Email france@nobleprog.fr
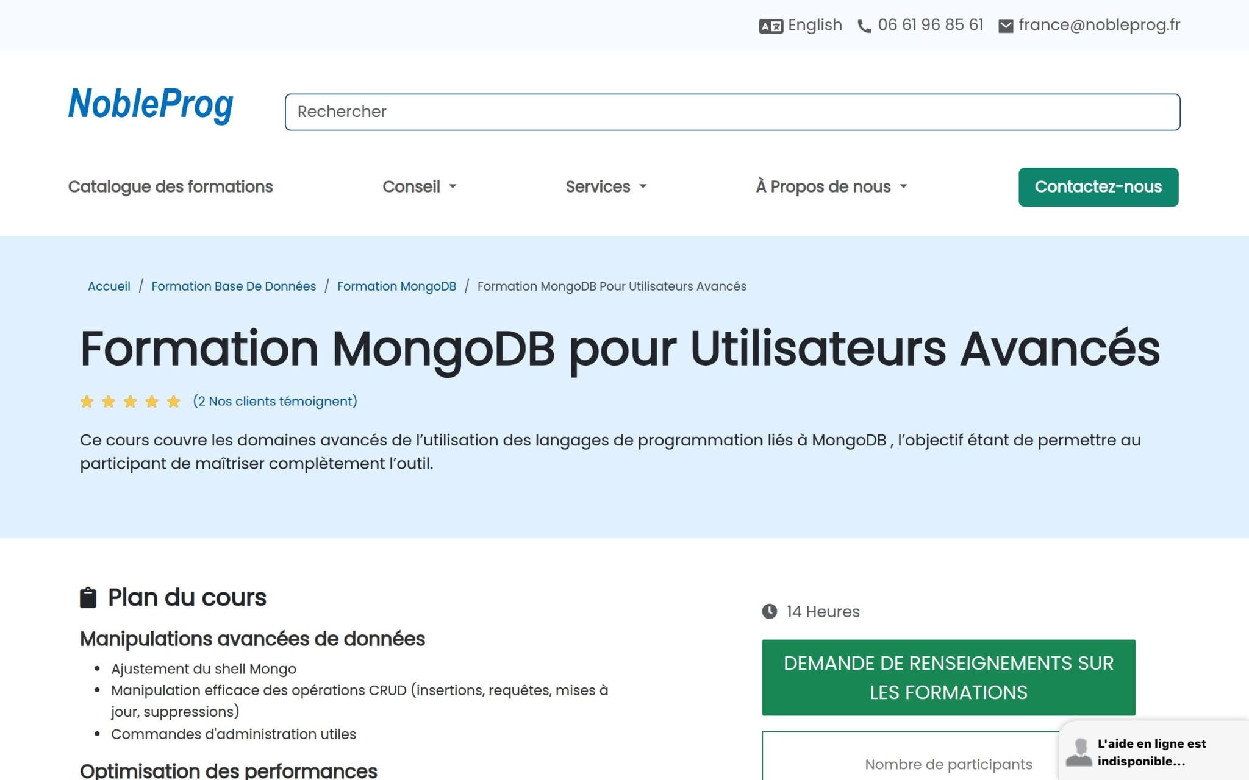Viewport: 1249px width, 780px height. (x=1099, y=25)
